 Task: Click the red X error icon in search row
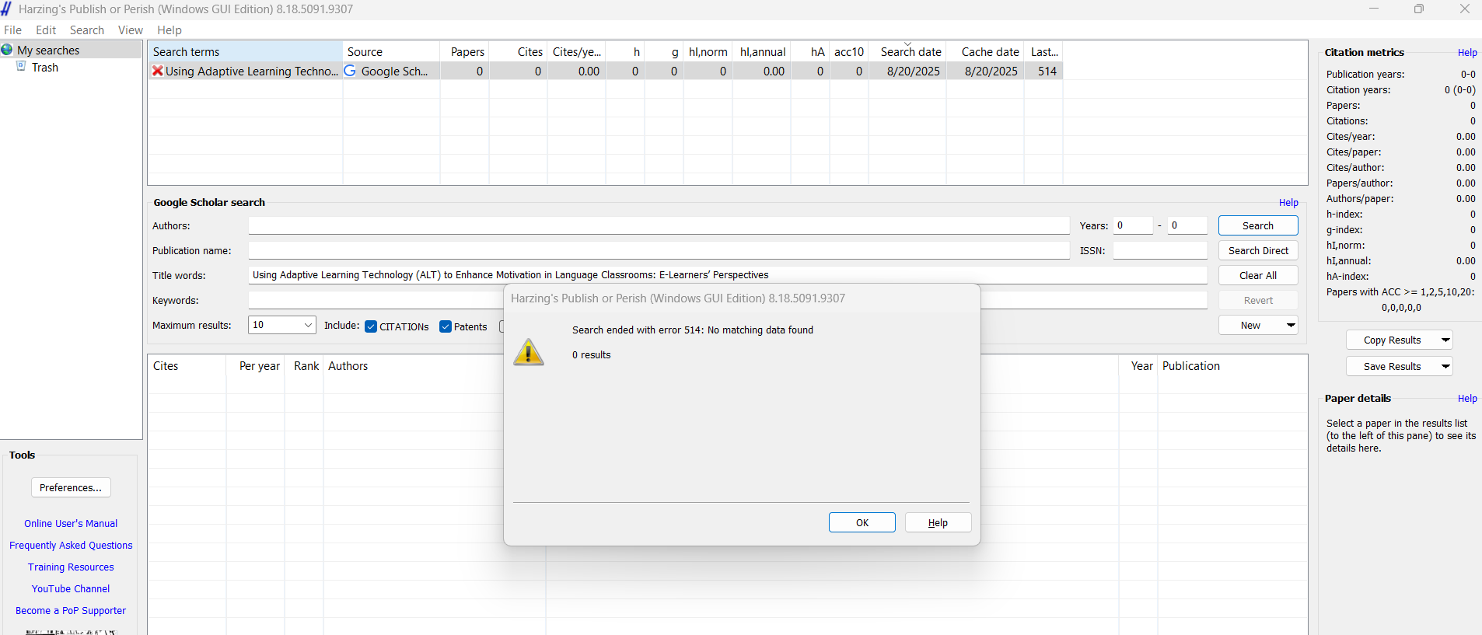tap(158, 71)
